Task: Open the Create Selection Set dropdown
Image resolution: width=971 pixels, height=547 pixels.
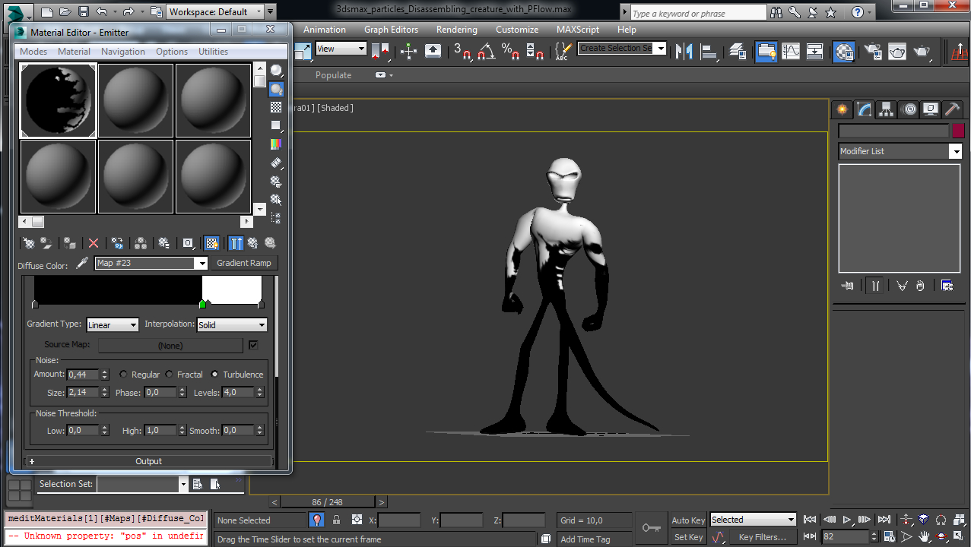Action: coord(622,48)
